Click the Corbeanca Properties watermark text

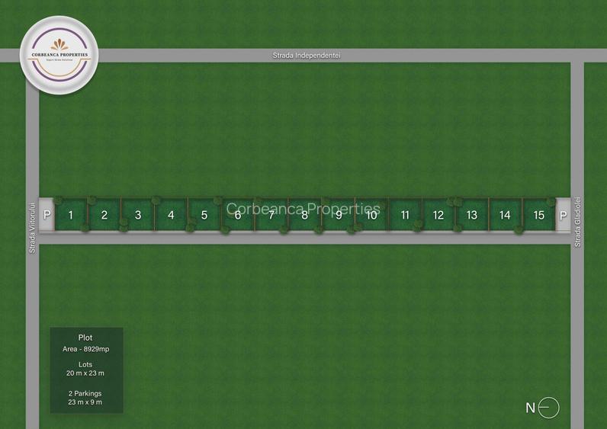click(303, 209)
